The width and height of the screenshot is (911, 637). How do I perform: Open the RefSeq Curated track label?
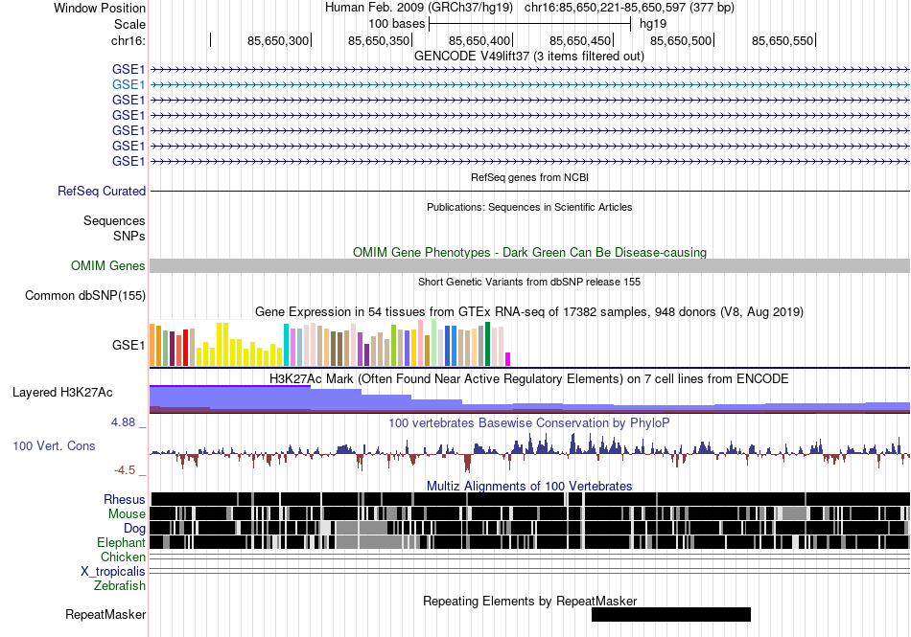pyautogui.click(x=102, y=191)
